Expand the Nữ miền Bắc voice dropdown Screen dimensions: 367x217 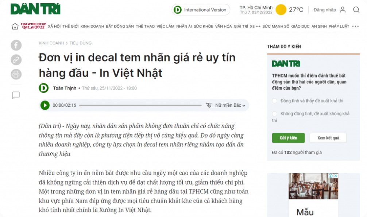click(230, 105)
